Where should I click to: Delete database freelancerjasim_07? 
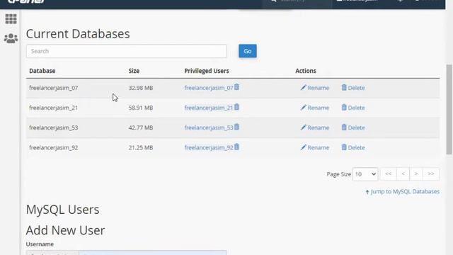click(x=353, y=88)
